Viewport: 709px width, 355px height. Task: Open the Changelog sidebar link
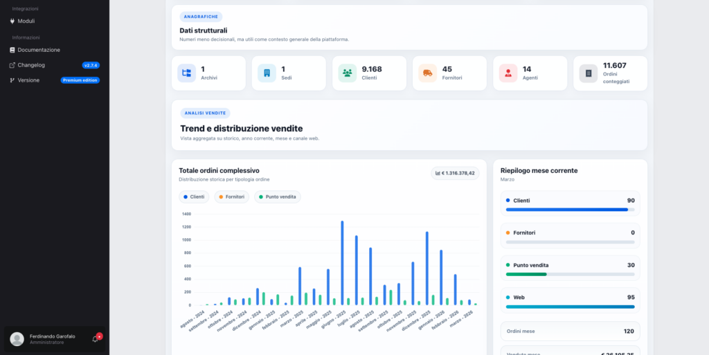click(31, 65)
